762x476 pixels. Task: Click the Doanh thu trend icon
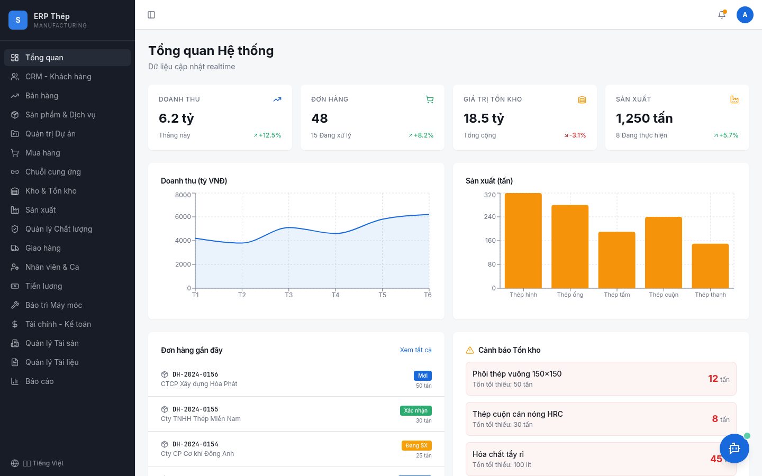pyautogui.click(x=277, y=99)
